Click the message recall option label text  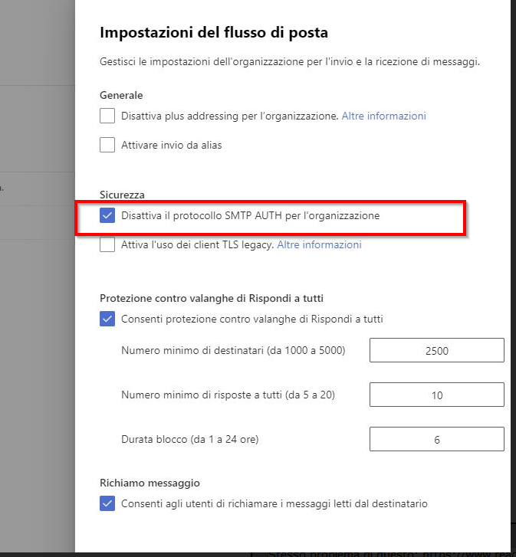[x=274, y=503]
